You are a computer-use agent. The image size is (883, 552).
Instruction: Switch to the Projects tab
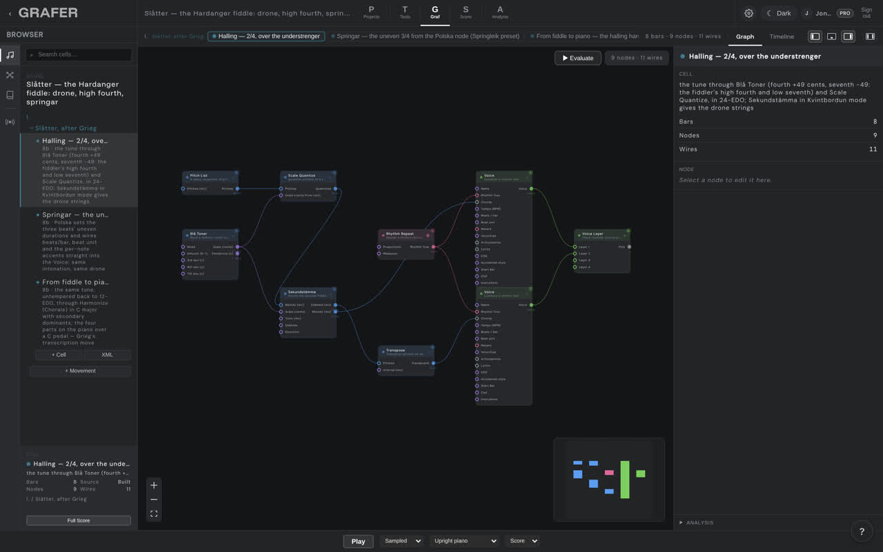tap(371, 12)
